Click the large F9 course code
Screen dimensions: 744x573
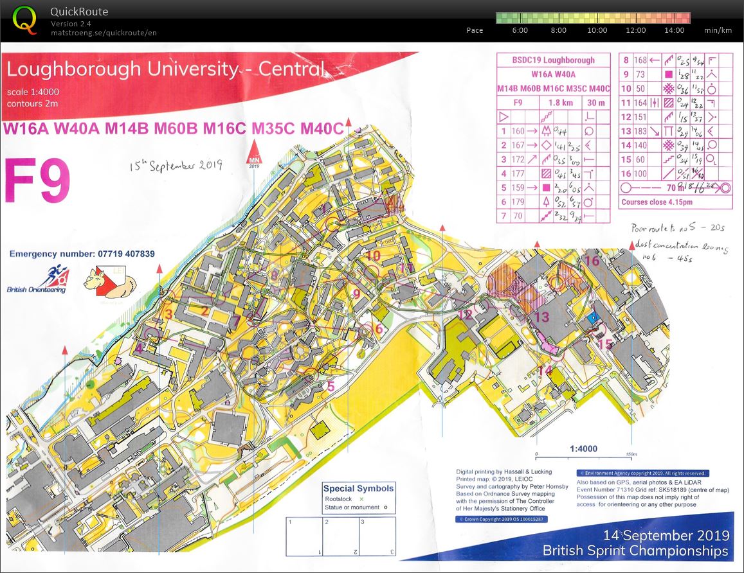[37, 180]
